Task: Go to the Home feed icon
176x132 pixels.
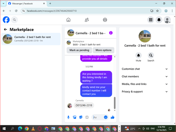Action: 68,20
